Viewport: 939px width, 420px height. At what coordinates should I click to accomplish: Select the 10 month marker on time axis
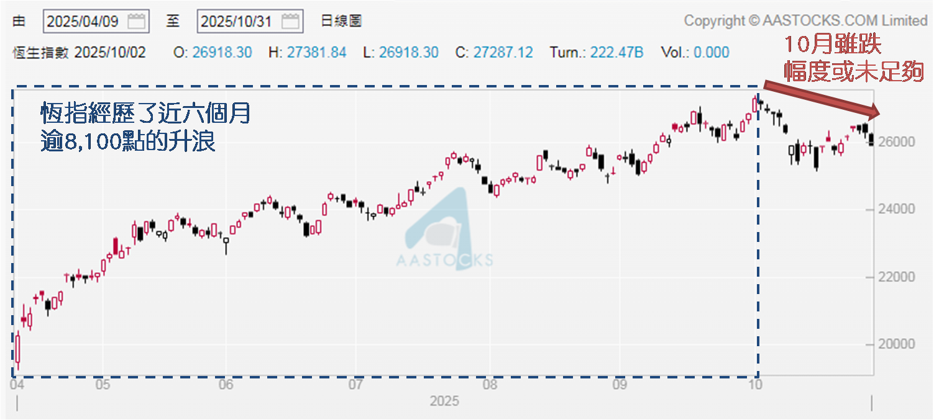tap(755, 385)
